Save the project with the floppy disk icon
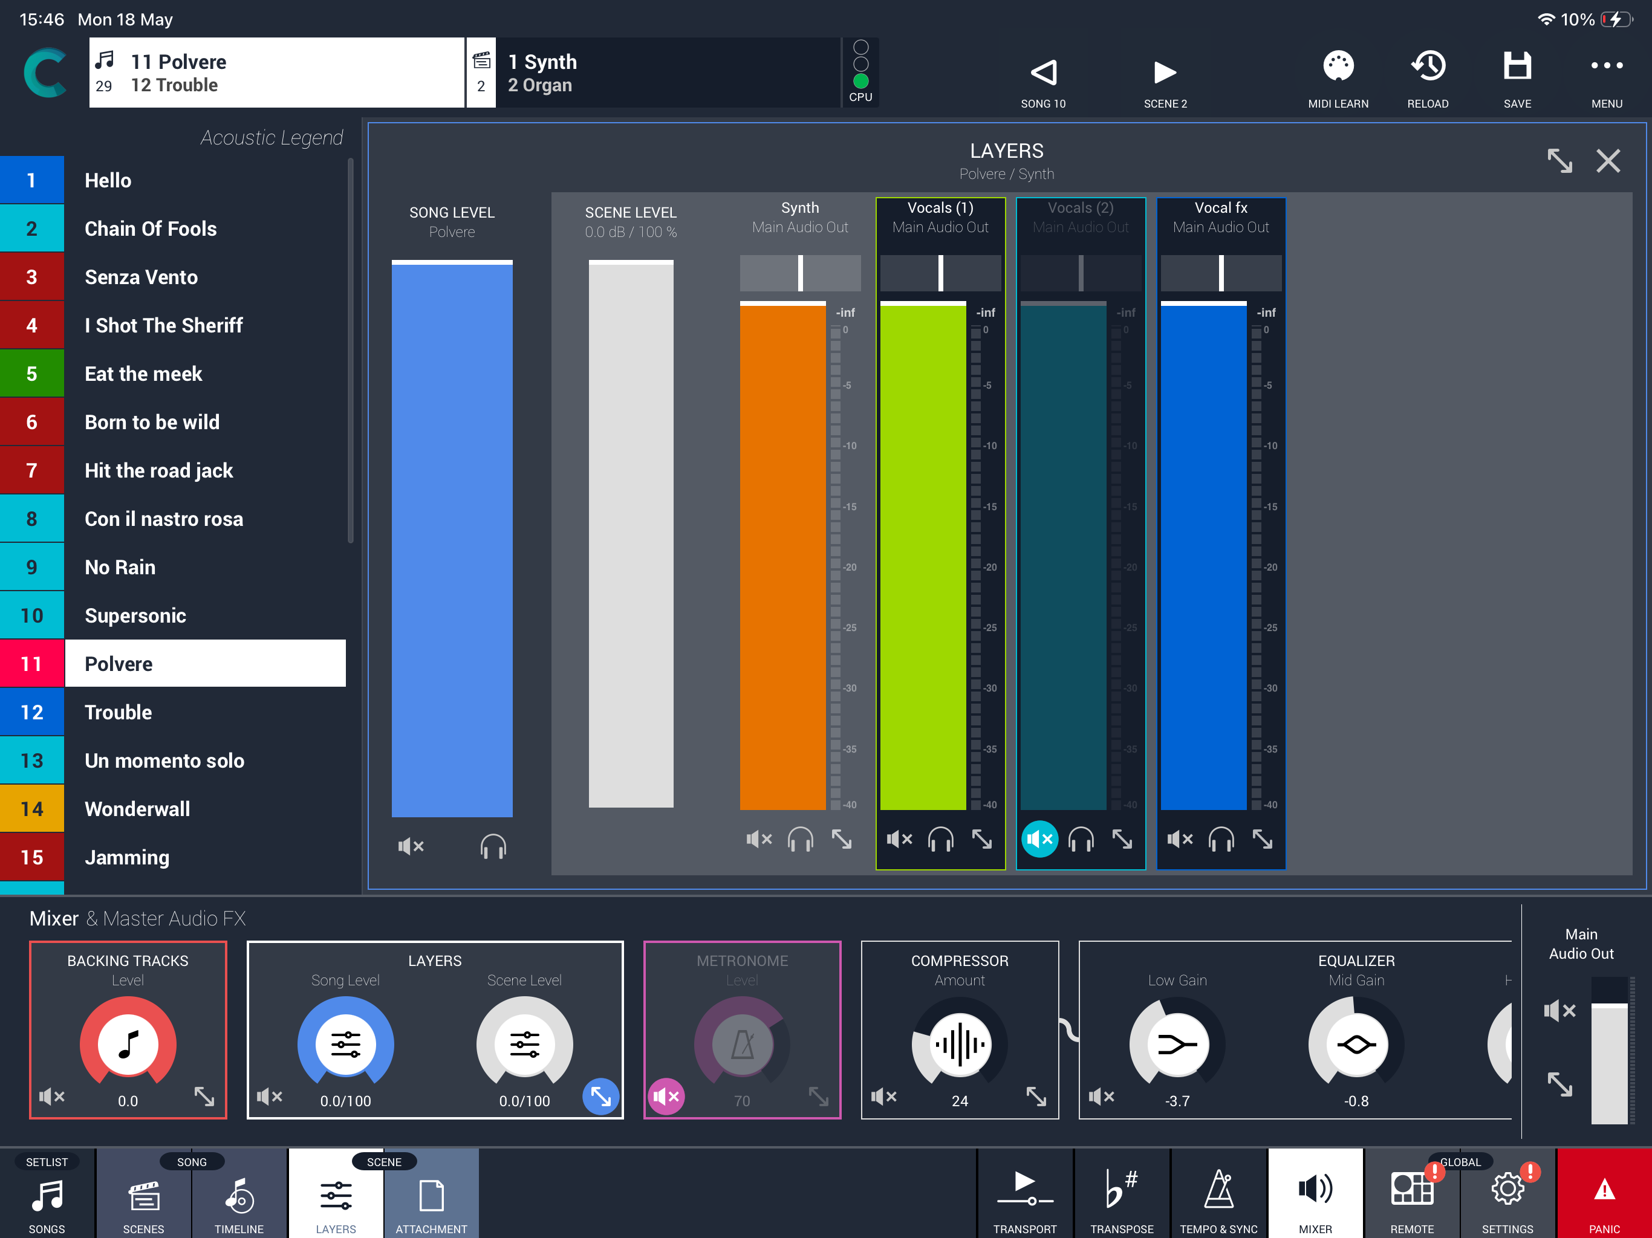The height and width of the screenshot is (1238, 1652). [x=1517, y=66]
